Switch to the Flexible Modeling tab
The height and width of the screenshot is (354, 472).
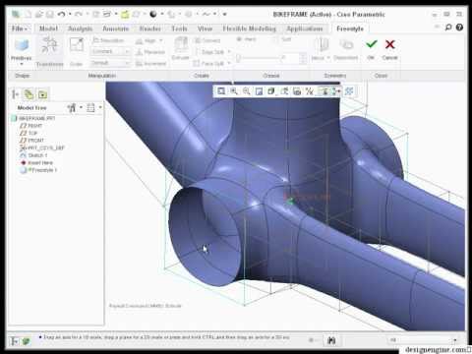(249, 29)
